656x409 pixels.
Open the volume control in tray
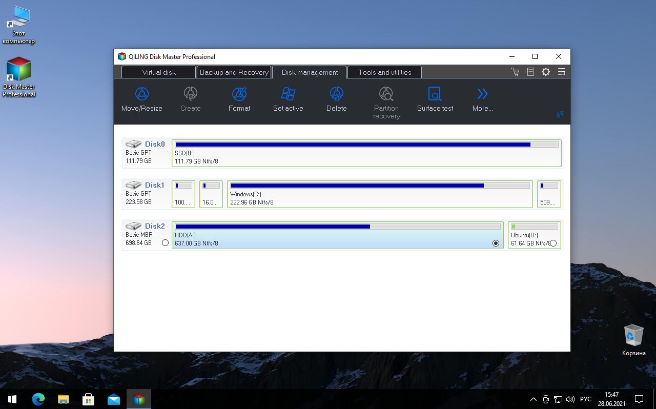pyautogui.click(x=570, y=399)
